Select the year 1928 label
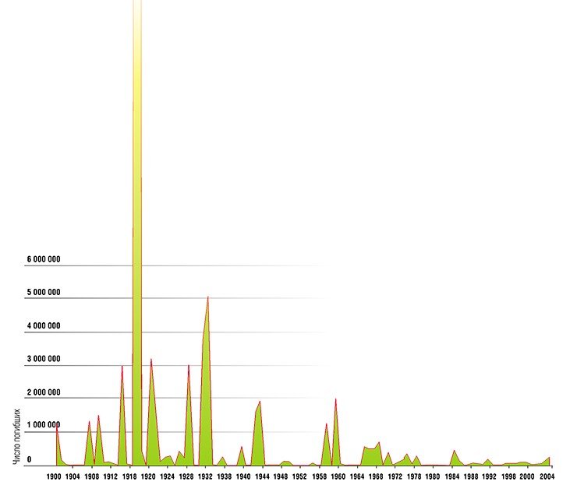577x492 pixels. 186,477
